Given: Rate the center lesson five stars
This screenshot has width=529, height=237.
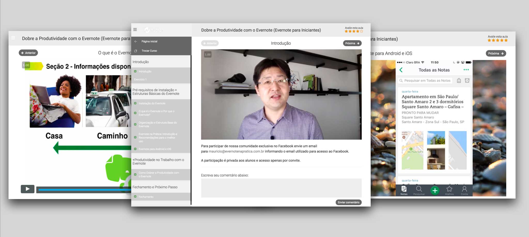Looking at the screenshot, I should (361, 31).
